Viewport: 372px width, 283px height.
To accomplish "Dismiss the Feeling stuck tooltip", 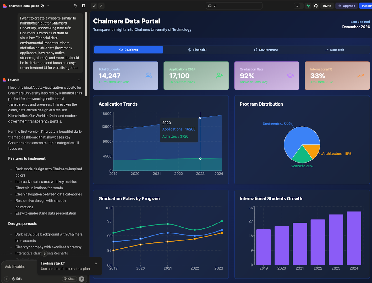I will click(96, 263).
